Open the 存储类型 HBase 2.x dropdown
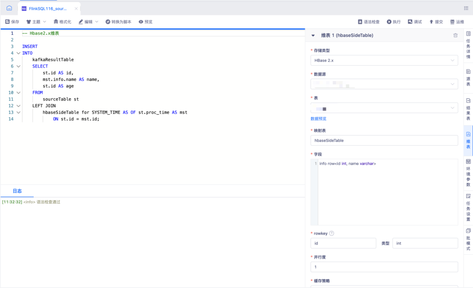 385,60
